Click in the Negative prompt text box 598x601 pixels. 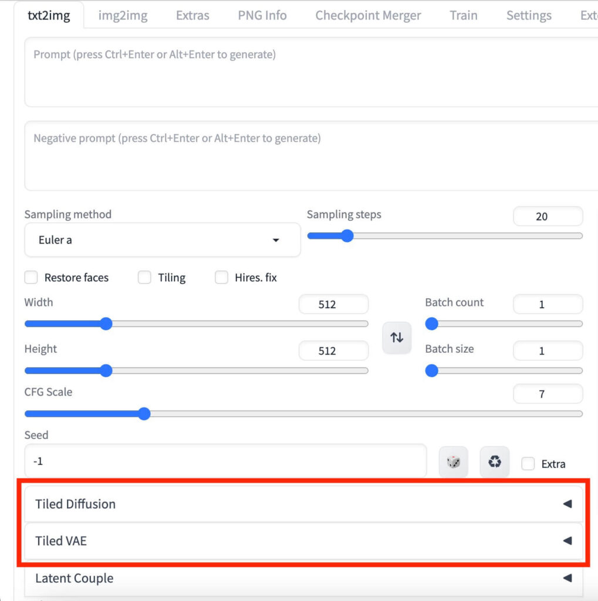click(x=311, y=157)
